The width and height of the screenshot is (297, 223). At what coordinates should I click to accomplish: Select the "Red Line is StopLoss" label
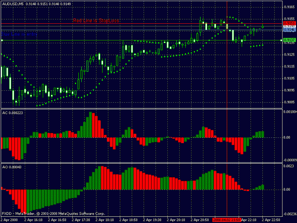96,20
